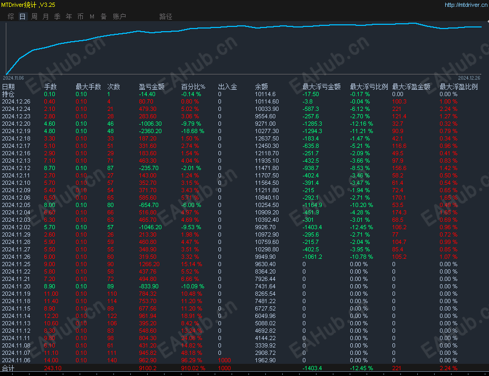
Task: Open the 周 weekly statistics tab
Action: tap(34, 16)
